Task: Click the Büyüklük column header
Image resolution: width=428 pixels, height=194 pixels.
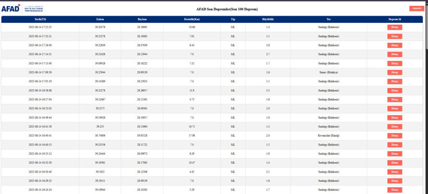Action: 268,19
